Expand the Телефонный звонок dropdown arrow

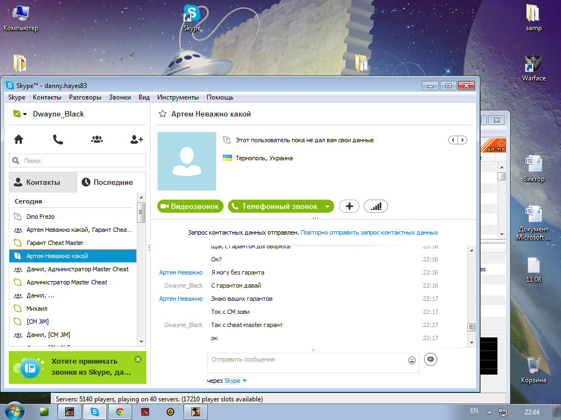pos(327,206)
